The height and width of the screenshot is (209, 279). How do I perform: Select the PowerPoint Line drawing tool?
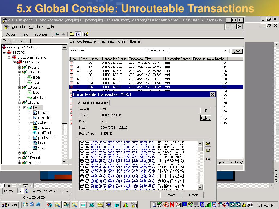[60, 191]
